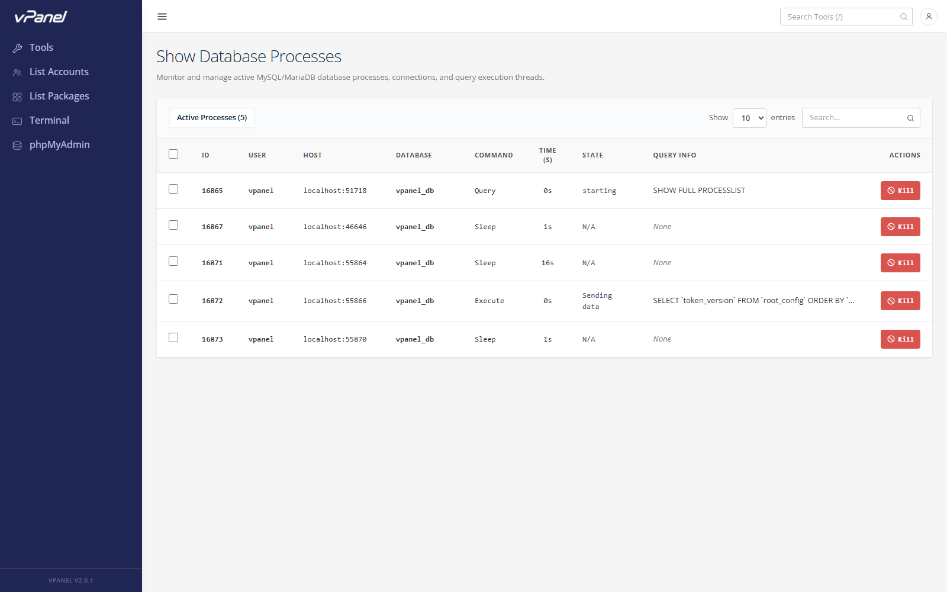Kill process 16872
947x592 pixels.
pos(900,301)
